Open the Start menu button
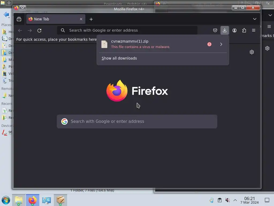This screenshot has height=206, width=274. point(6,200)
